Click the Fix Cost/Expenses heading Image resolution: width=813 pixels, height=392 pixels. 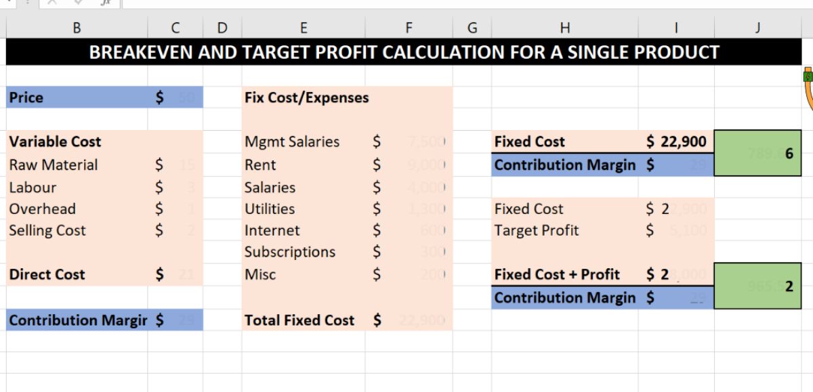pyautogui.click(x=306, y=97)
